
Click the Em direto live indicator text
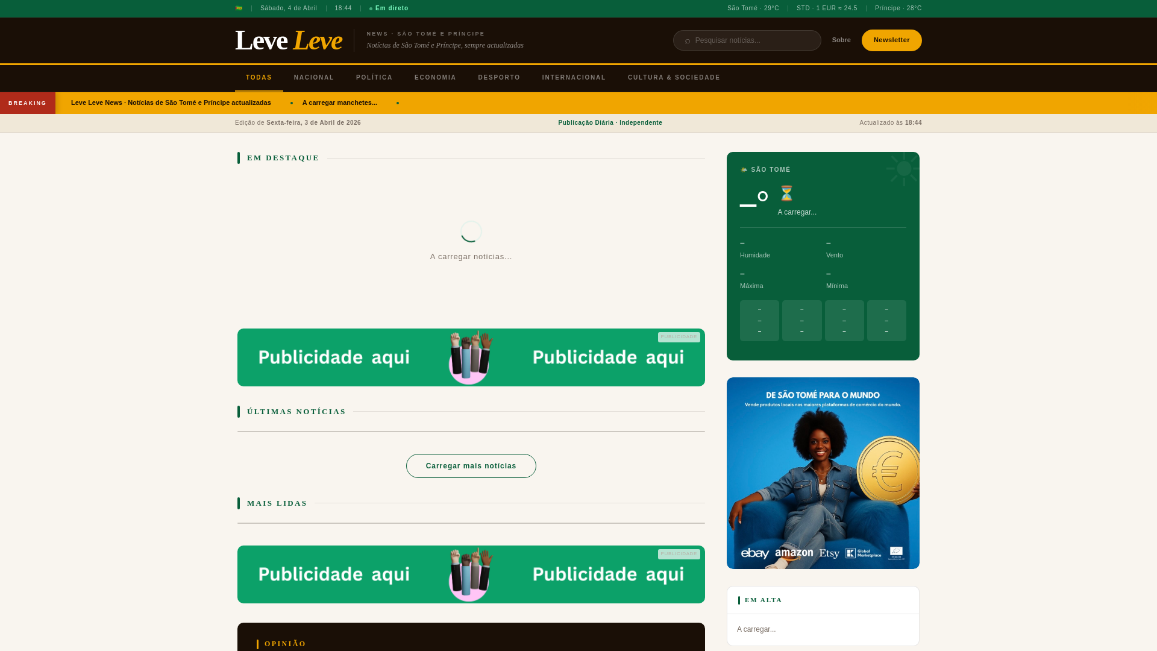[x=392, y=8]
